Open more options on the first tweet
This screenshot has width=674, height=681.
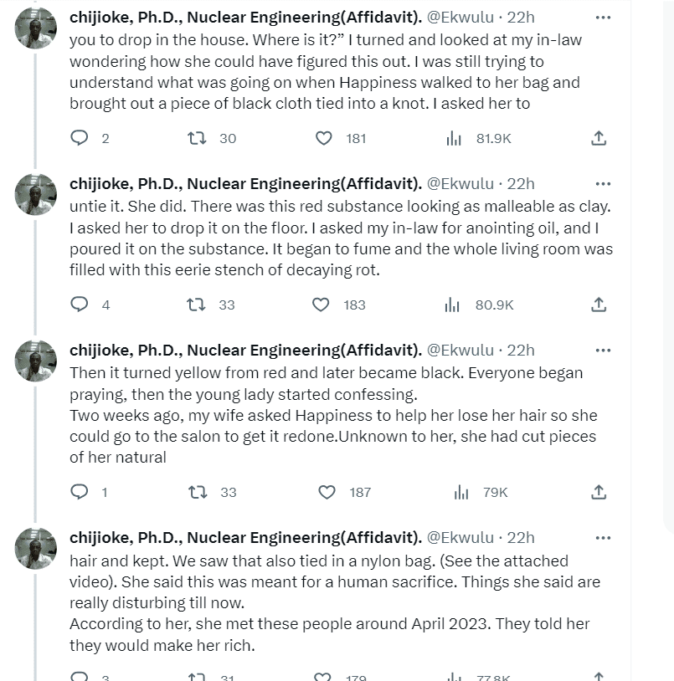[x=603, y=17]
